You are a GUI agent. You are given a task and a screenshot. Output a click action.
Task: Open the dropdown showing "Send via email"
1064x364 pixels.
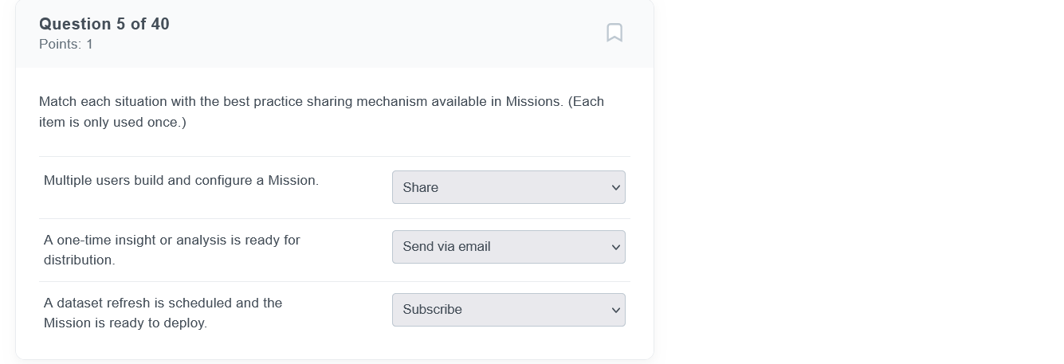coord(508,247)
